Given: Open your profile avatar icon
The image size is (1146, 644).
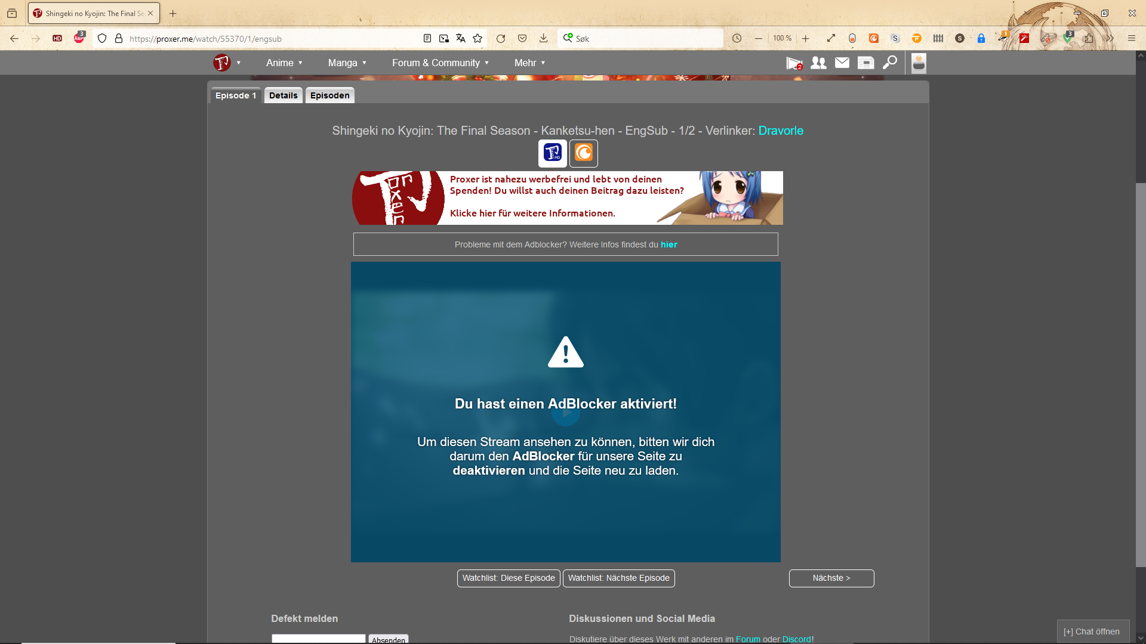Looking at the screenshot, I should tap(918, 63).
